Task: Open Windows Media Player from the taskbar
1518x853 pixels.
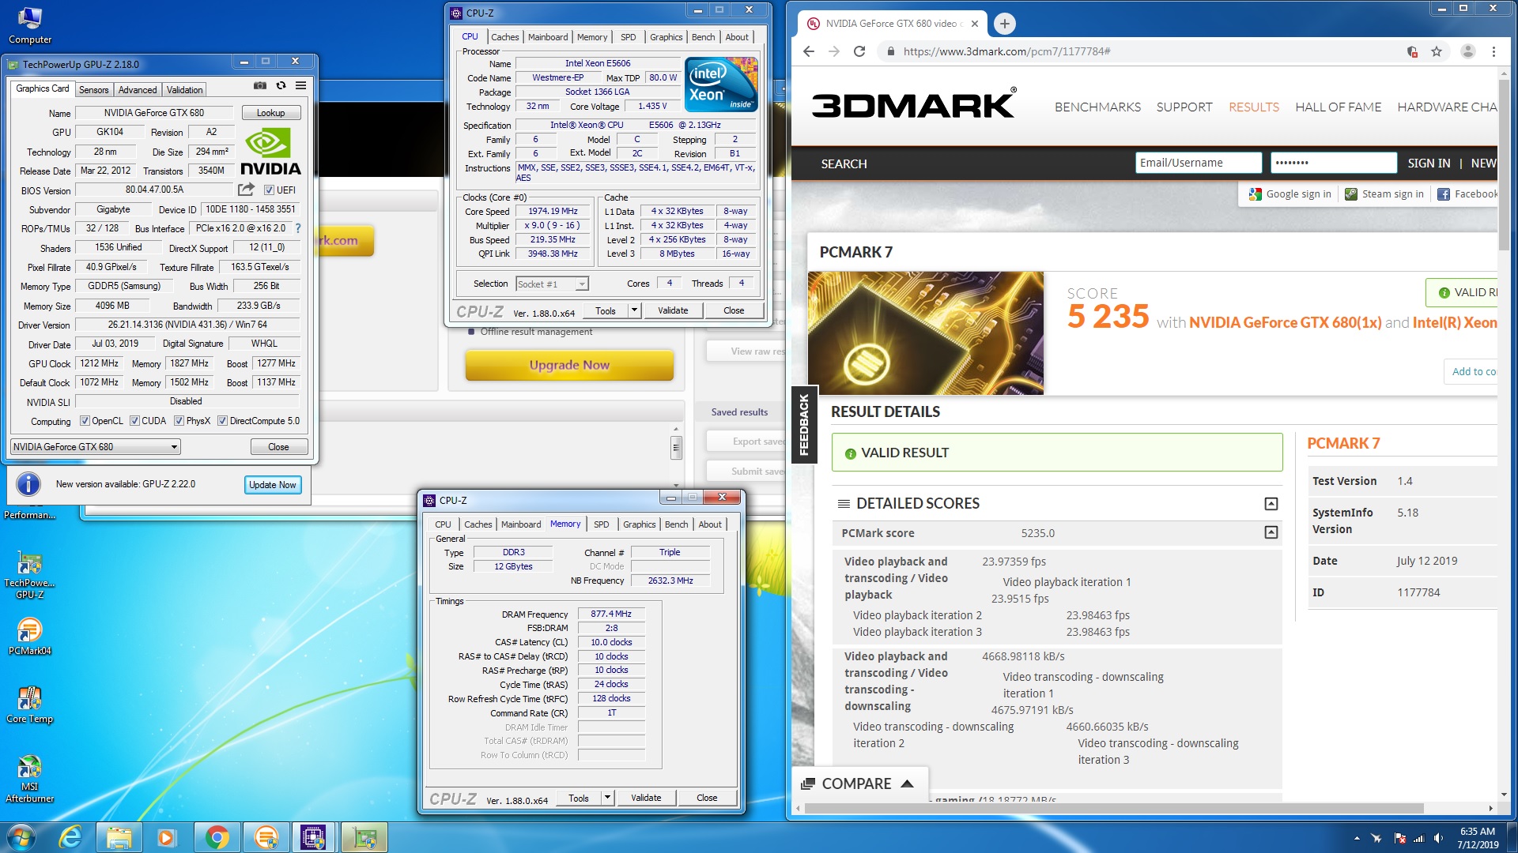Action: point(167,837)
